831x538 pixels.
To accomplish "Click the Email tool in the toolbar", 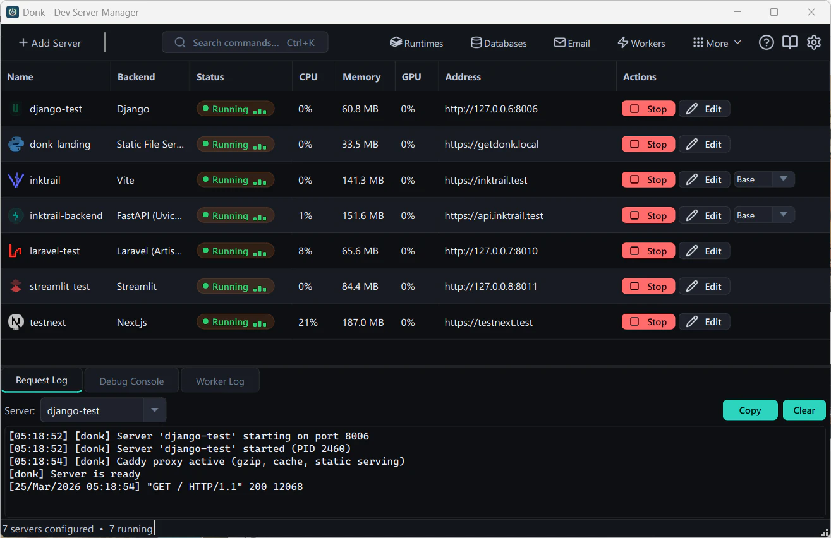I will (x=571, y=43).
